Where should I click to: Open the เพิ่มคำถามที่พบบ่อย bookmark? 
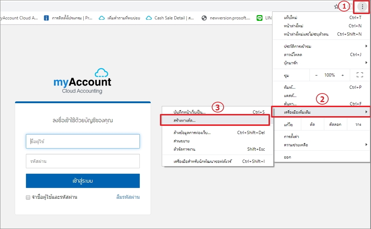pos(119,18)
